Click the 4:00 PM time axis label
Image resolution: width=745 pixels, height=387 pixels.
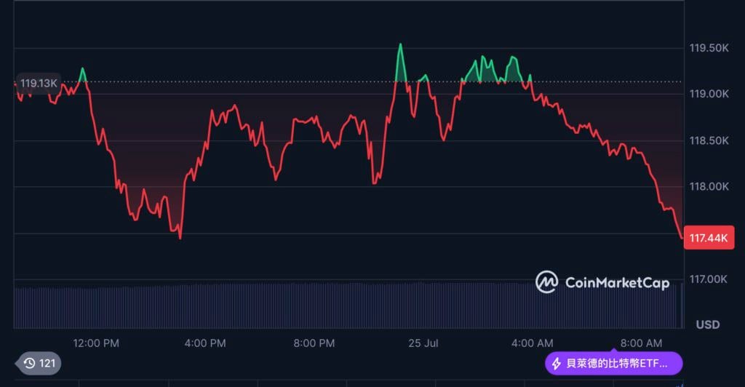(x=205, y=343)
